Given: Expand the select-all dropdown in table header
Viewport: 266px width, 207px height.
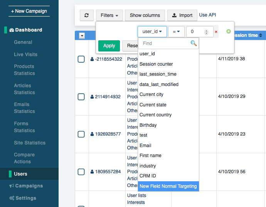Looking at the screenshot, I should (82, 36).
